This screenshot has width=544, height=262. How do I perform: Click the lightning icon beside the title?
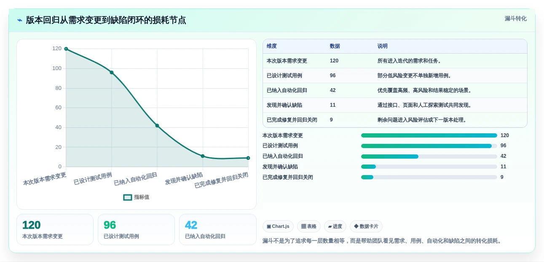click(x=20, y=20)
